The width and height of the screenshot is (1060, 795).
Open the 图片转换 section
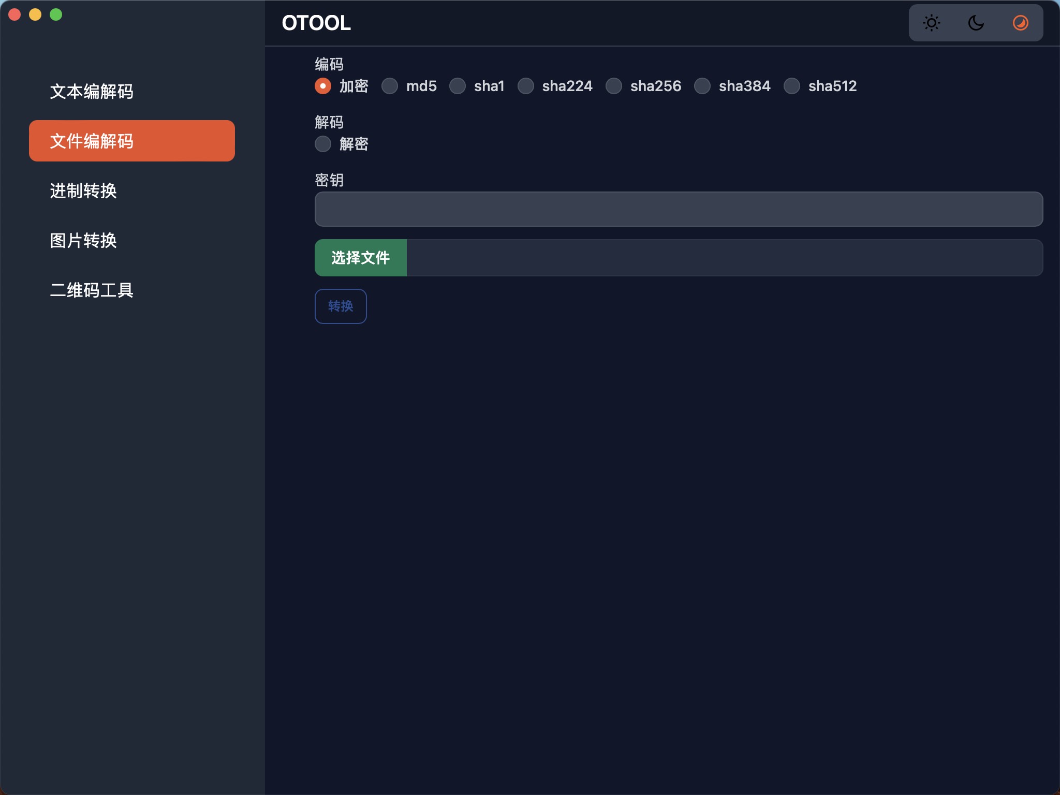pyautogui.click(x=83, y=241)
